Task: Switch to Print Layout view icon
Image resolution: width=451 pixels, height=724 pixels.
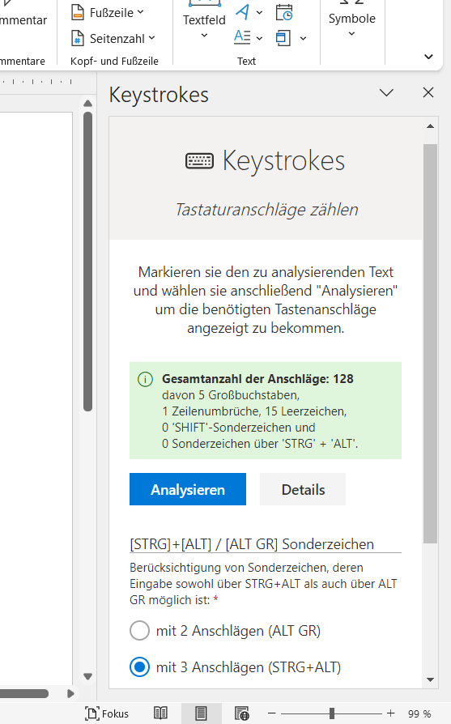Action: 201,713
